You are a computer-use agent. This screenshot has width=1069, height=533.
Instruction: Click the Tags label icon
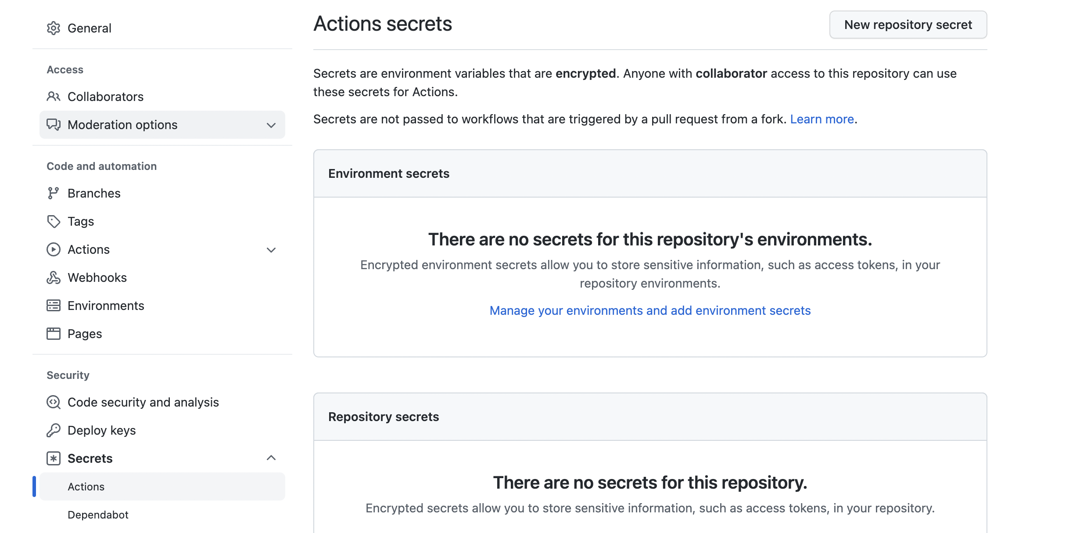point(53,221)
